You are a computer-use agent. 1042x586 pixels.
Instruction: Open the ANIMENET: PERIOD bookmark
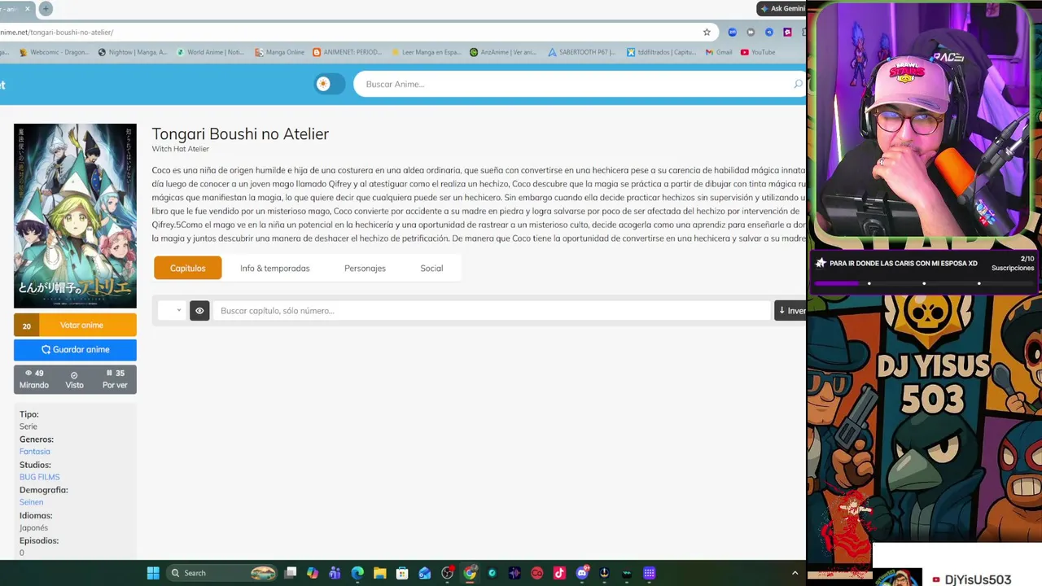(x=347, y=52)
